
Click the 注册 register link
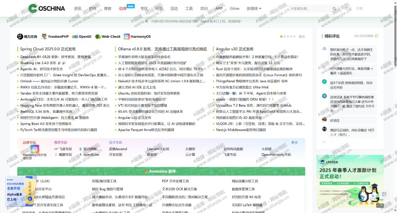[x=359, y=9]
